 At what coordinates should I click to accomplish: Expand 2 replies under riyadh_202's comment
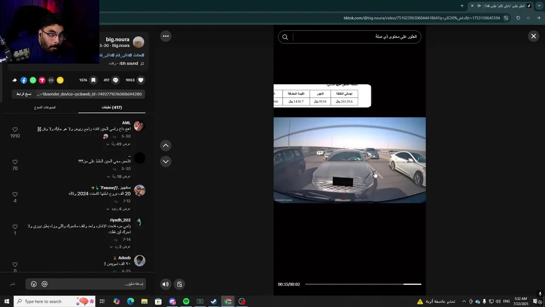pos(120,247)
